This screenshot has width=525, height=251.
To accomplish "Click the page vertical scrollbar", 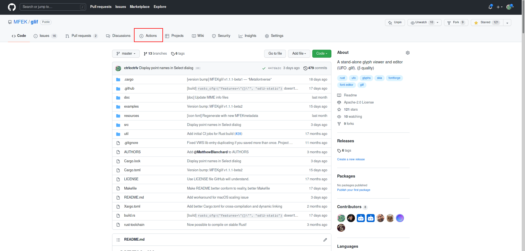I will click(x=523, y=16).
